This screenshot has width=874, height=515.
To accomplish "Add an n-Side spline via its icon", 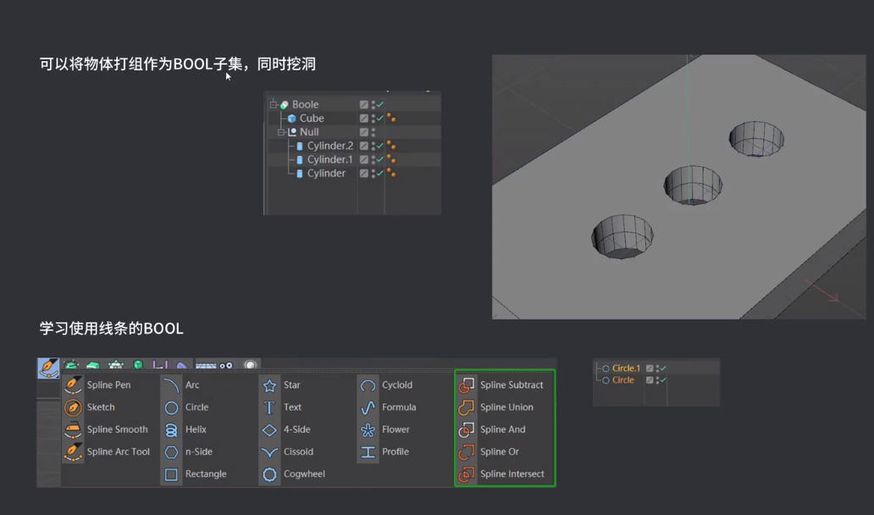I will point(171,452).
